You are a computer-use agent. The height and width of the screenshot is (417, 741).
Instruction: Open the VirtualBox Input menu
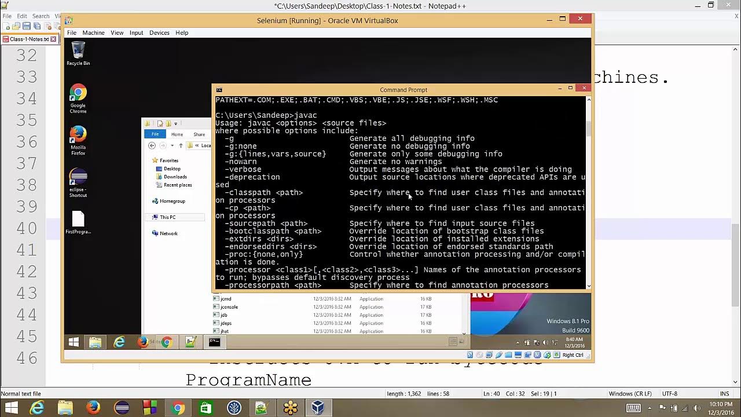click(x=136, y=32)
